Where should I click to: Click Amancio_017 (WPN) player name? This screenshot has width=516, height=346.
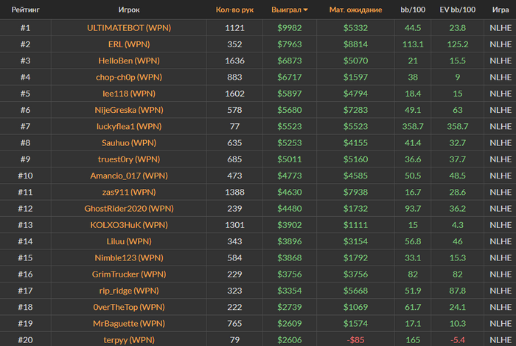click(129, 176)
